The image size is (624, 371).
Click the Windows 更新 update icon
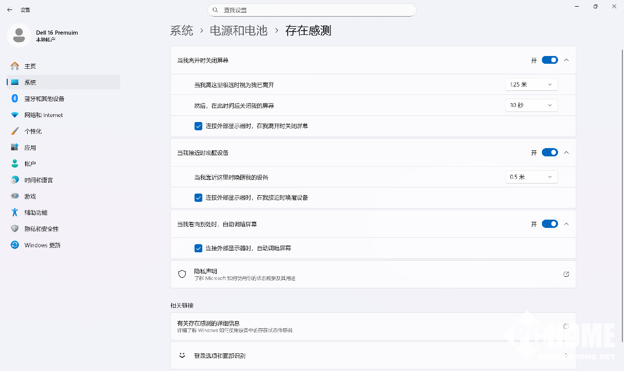15,245
